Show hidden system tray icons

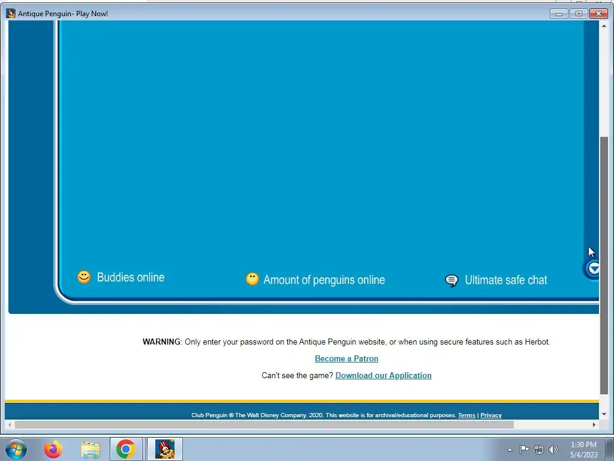click(x=510, y=450)
